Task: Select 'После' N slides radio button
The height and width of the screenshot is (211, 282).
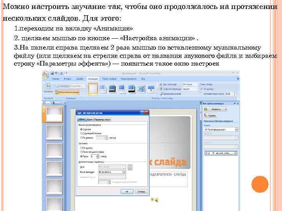Action: click(x=81, y=156)
